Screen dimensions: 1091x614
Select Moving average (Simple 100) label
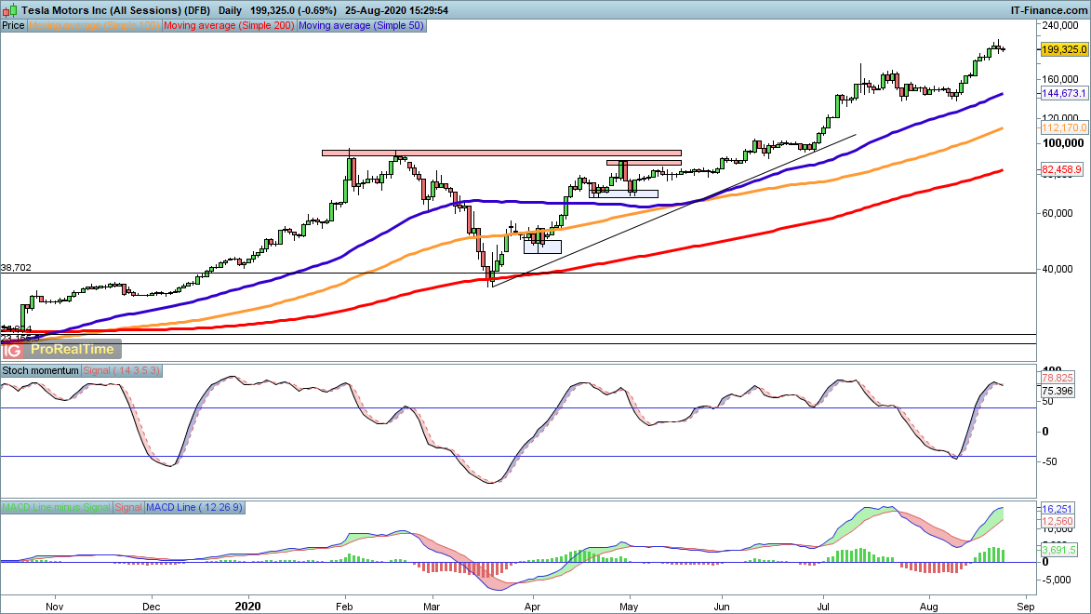coord(94,26)
